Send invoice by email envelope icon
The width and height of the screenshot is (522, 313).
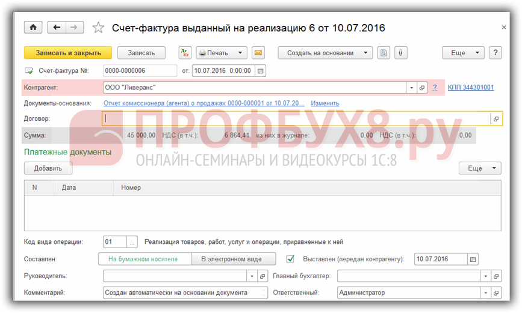click(258, 53)
